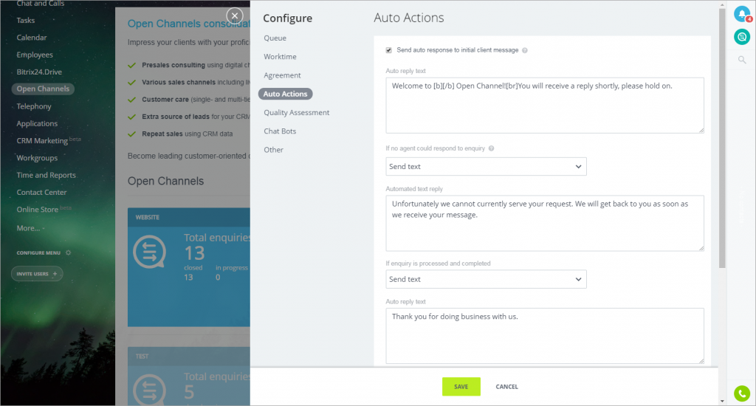Toggle 'Send auto response to initial client message'
Screen dimensions: 756x406
point(388,50)
